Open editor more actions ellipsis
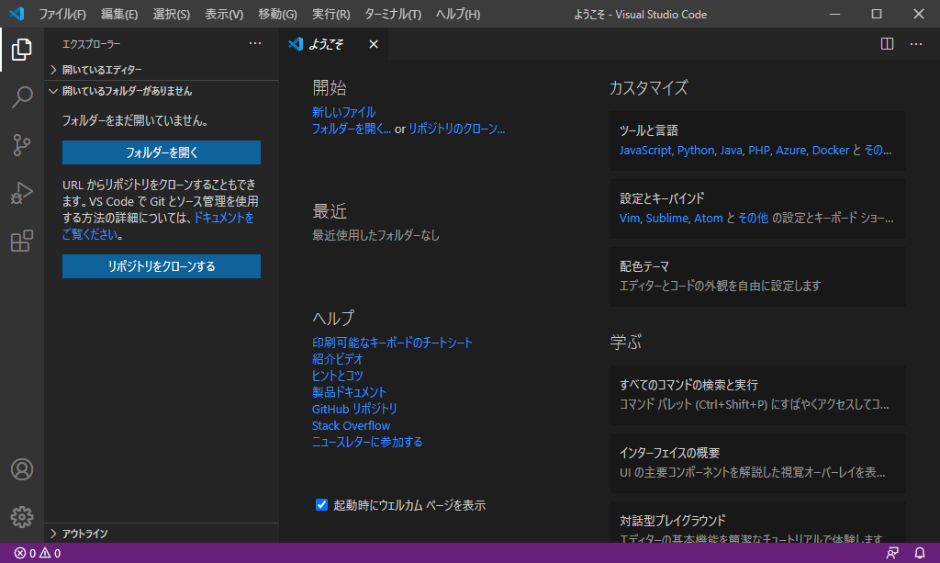940x563 pixels. click(x=916, y=44)
